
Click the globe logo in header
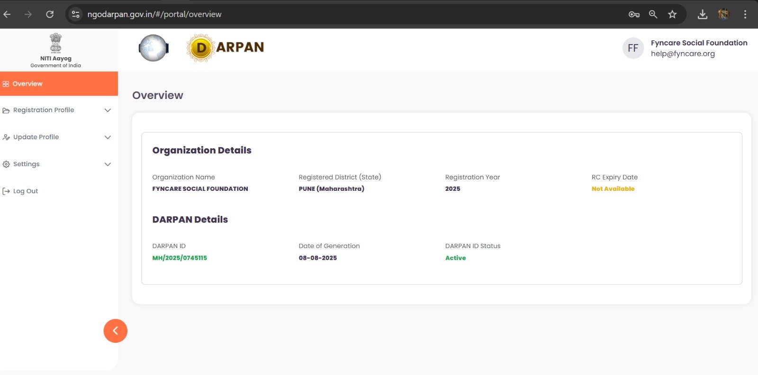153,48
